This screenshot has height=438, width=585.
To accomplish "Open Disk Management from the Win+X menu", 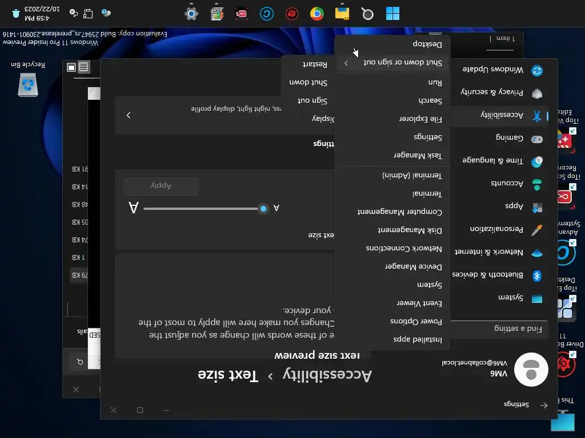I will [x=392, y=230].
